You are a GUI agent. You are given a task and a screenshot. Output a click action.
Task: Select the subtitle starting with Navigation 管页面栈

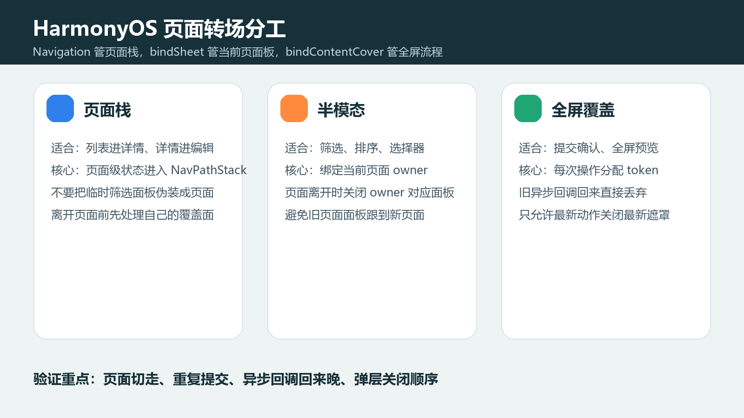[x=238, y=52]
